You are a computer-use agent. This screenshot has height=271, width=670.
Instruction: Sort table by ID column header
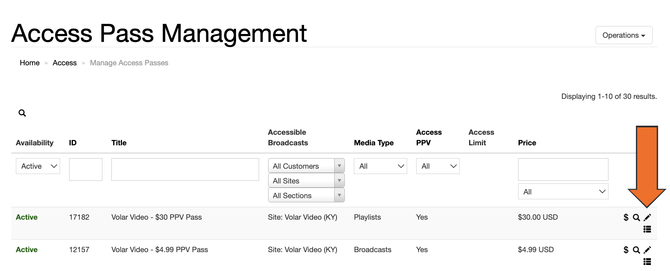(x=73, y=143)
